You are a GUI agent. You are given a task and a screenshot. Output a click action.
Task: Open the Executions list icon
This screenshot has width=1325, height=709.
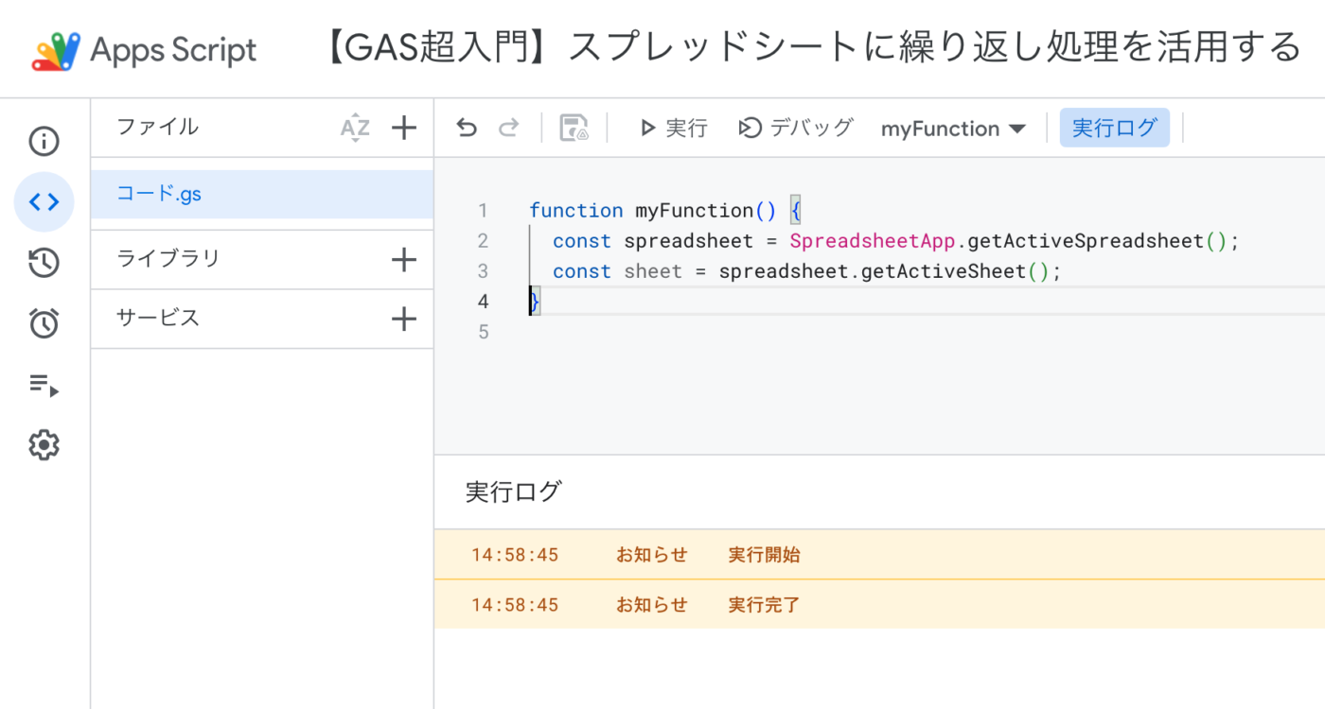coord(44,384)
